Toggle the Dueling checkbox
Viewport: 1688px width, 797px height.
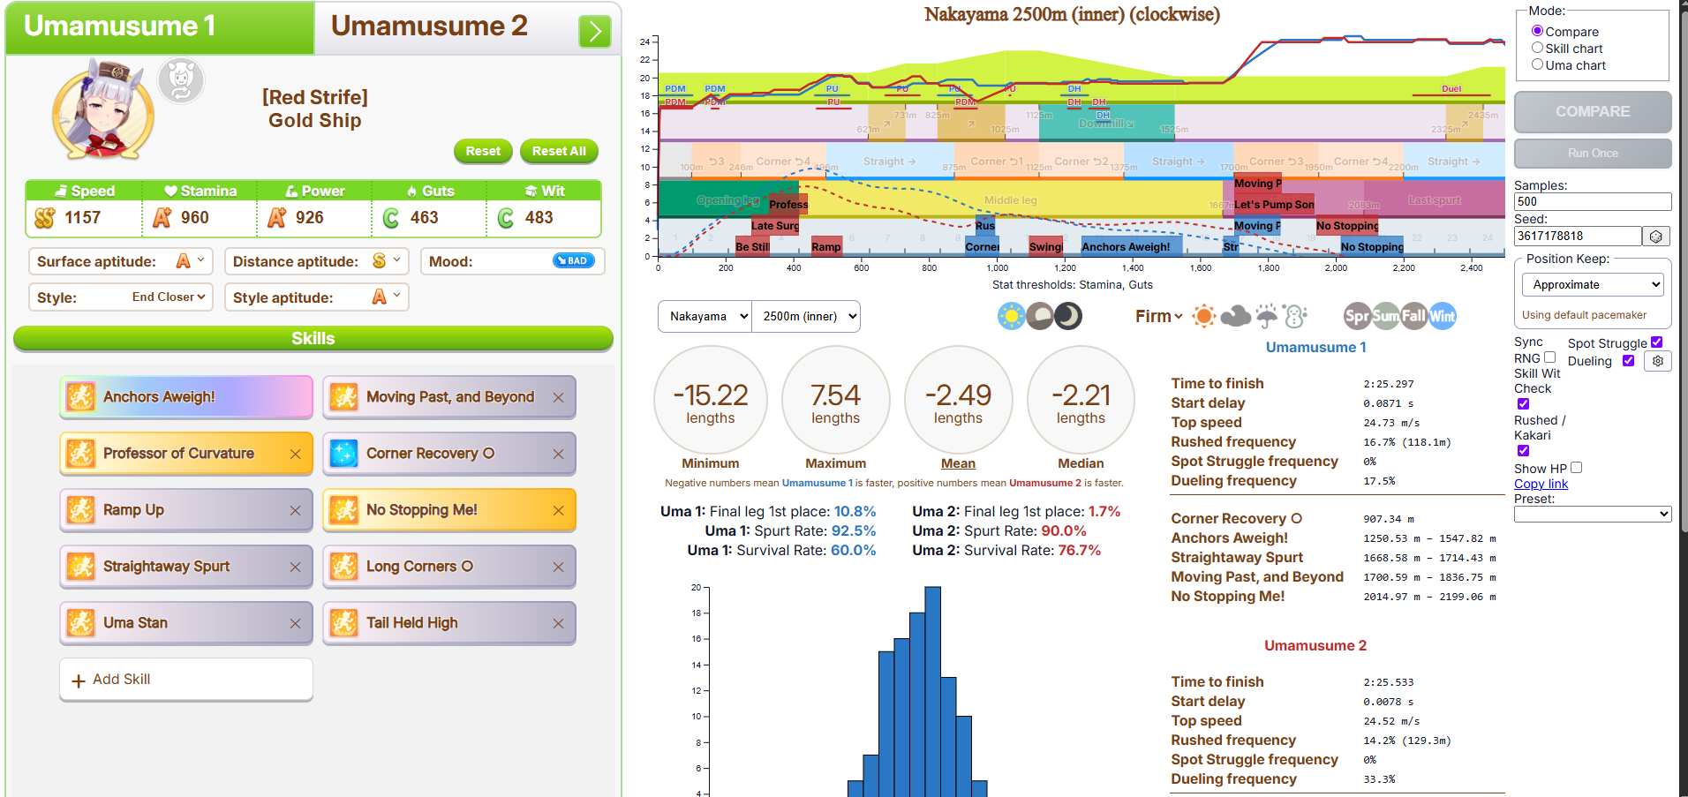1628,360
